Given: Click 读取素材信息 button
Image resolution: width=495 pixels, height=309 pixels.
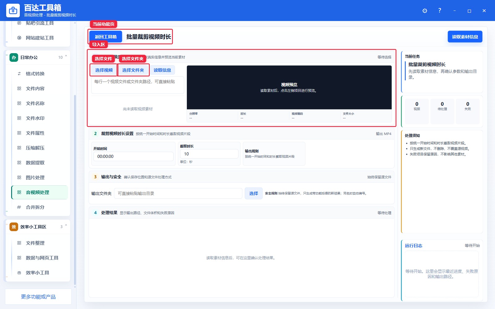Looking at the screenshot, I should pos(465,37).
